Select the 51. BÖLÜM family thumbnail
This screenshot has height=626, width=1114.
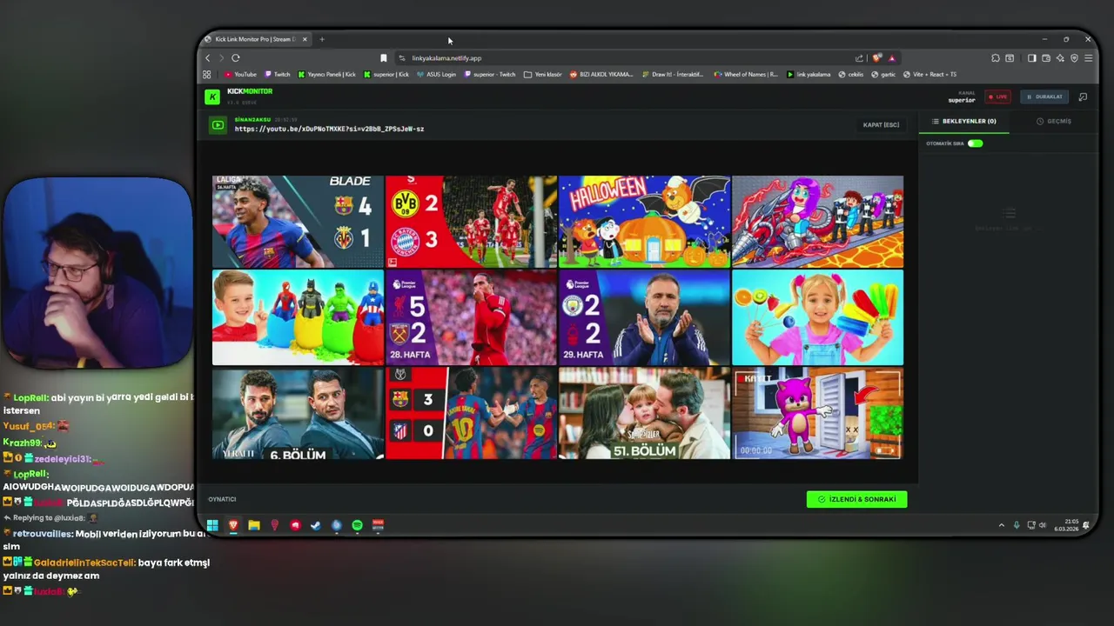644,413
